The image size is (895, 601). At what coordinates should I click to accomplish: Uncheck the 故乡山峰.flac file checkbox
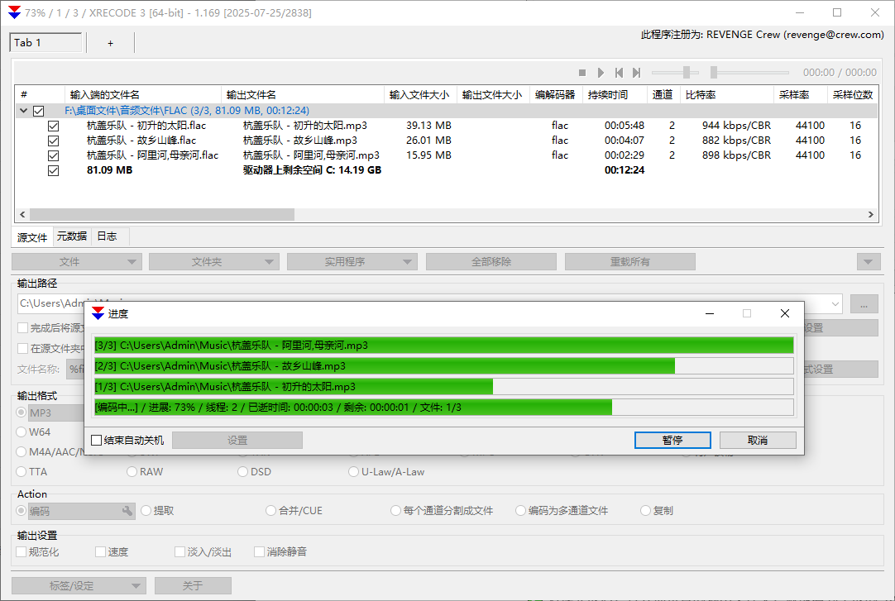coord(53,141)
